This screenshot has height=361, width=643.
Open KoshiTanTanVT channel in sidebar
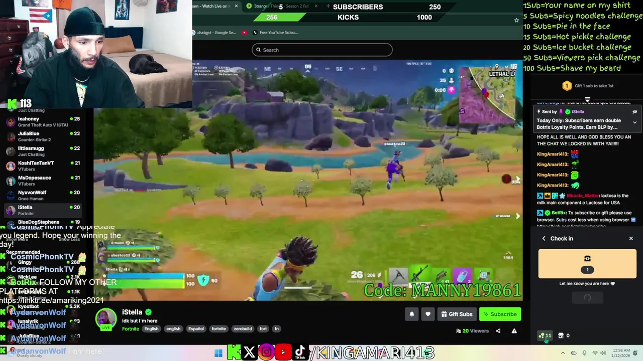point(43,166)
